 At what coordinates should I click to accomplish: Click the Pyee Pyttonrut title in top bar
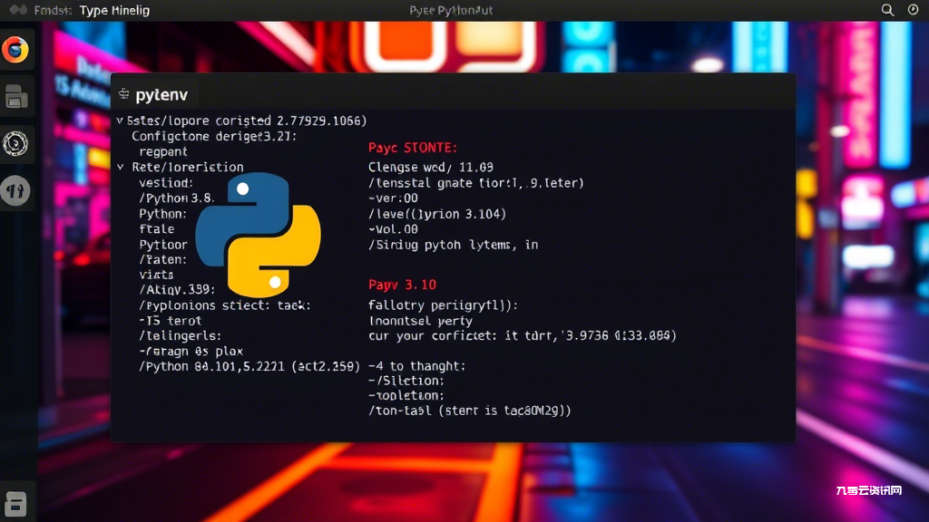(451, 10)
